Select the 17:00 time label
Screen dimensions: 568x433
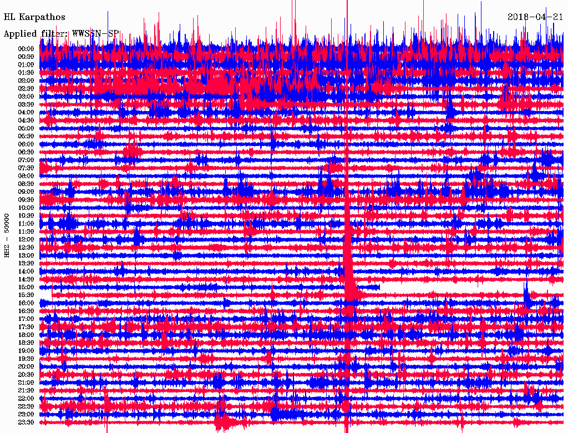pyautogui.click(x=26, y=319)
